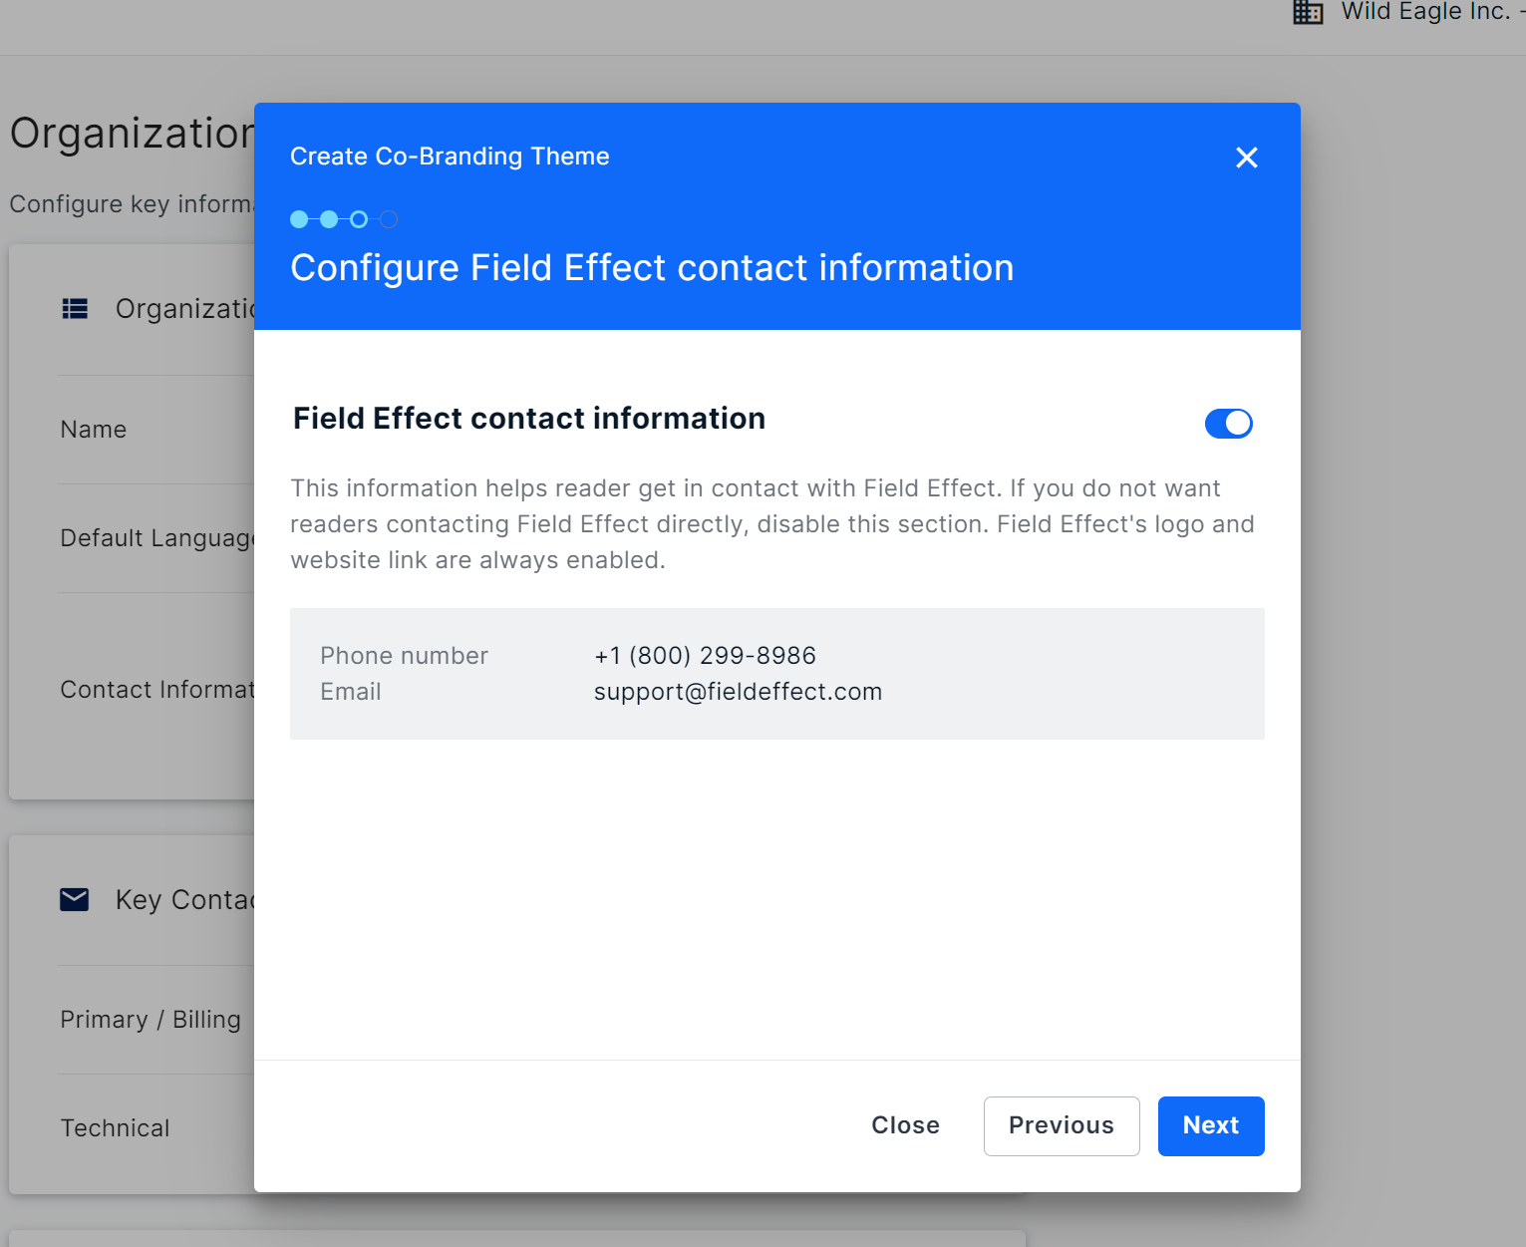Click the Primary / Billing row label

pos(151,1020)
